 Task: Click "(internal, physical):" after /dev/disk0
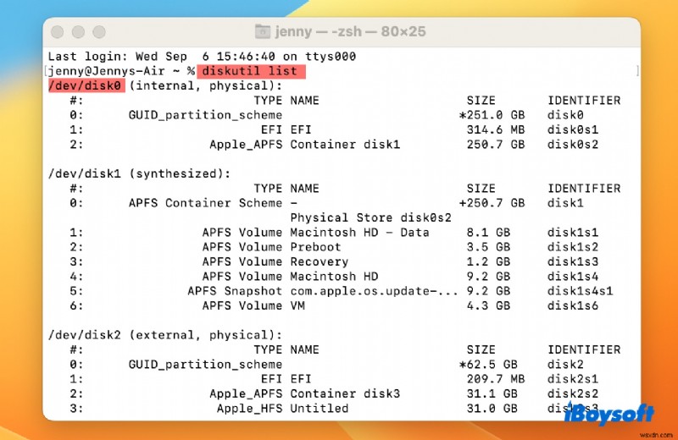click(205, 86)
